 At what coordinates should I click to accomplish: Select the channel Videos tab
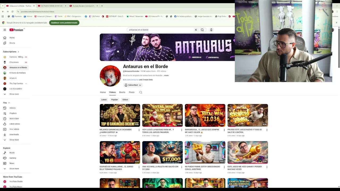(x=112, y=92)
